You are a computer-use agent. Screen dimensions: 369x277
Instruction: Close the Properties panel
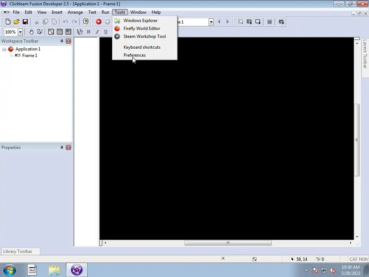pyautogui.click(x=68, y=148)
